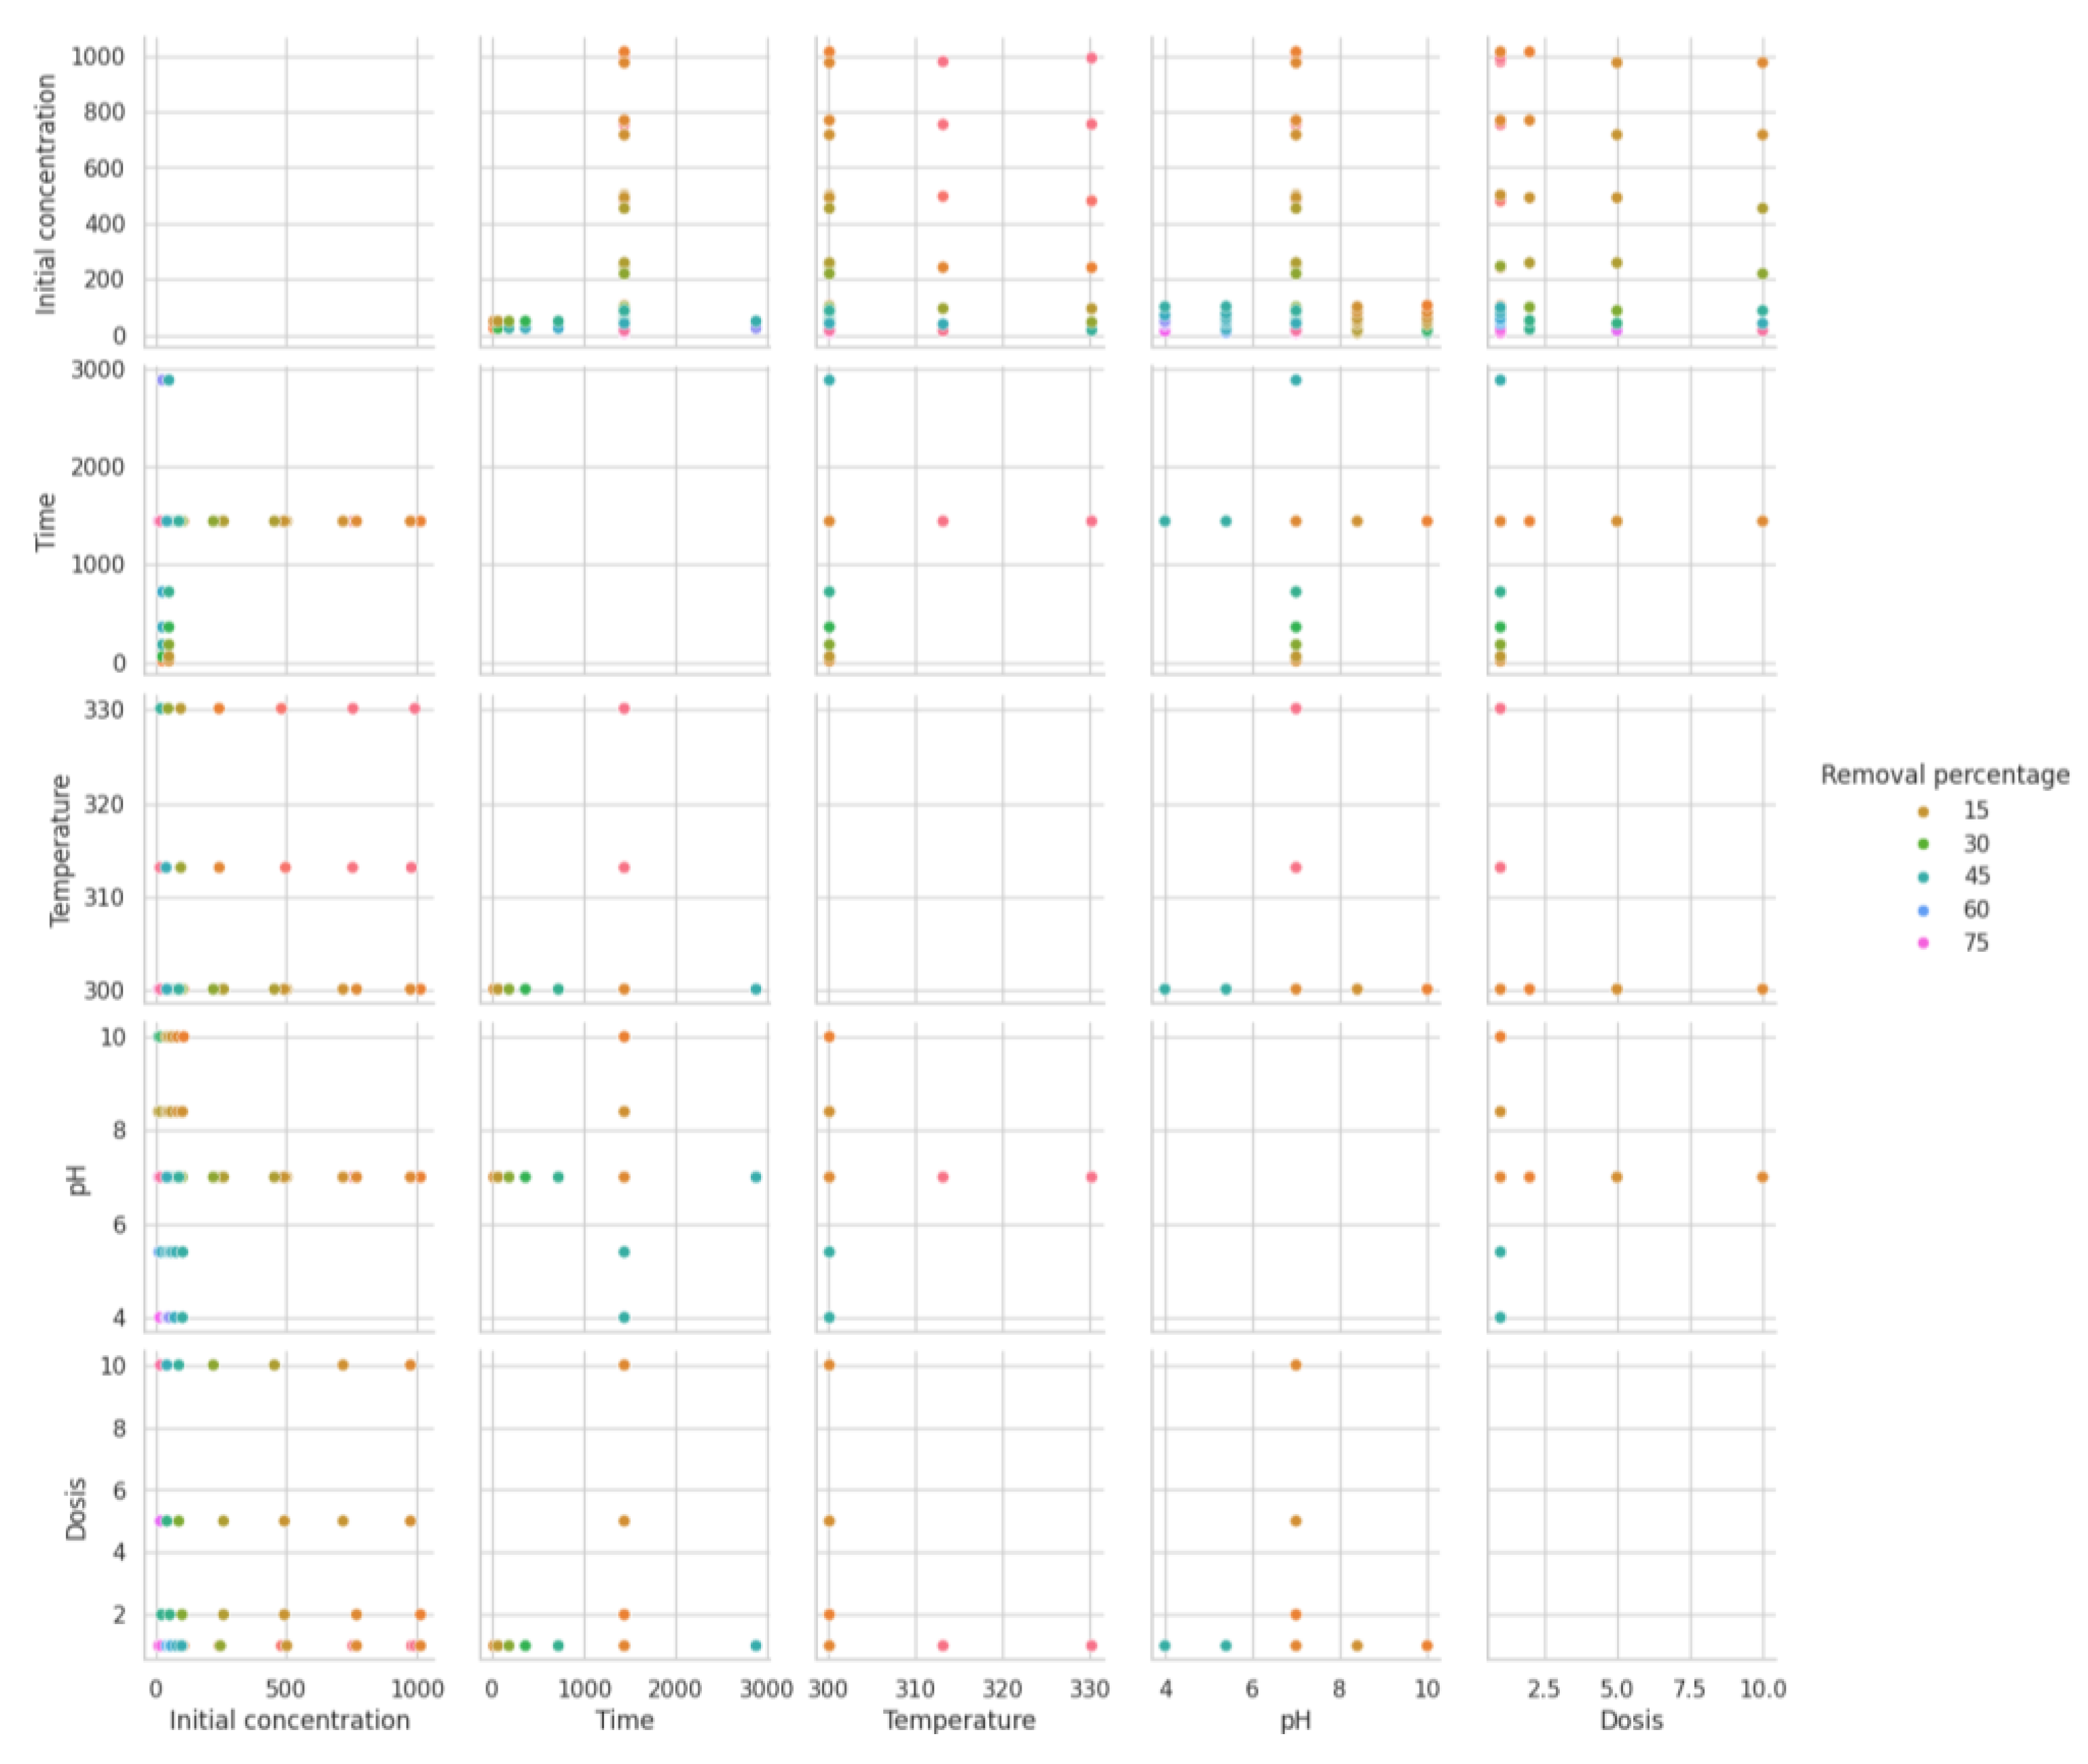The image size is (2088, 1764).
Task: Click the 'Time' x-axis label at bottom
Action: [624, 1720]
